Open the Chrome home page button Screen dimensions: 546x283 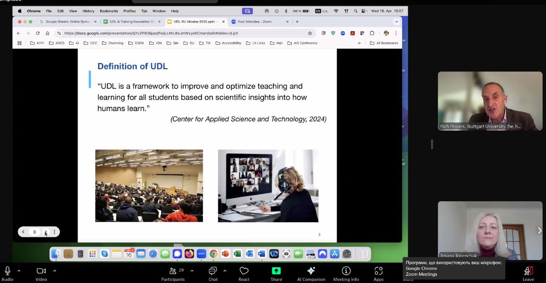[x=47, y=33]
